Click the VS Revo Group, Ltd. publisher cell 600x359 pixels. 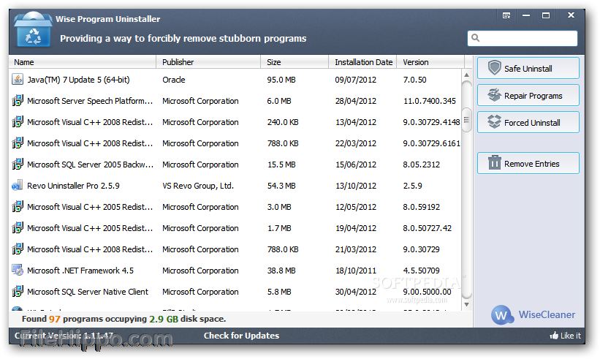point(198,186)
